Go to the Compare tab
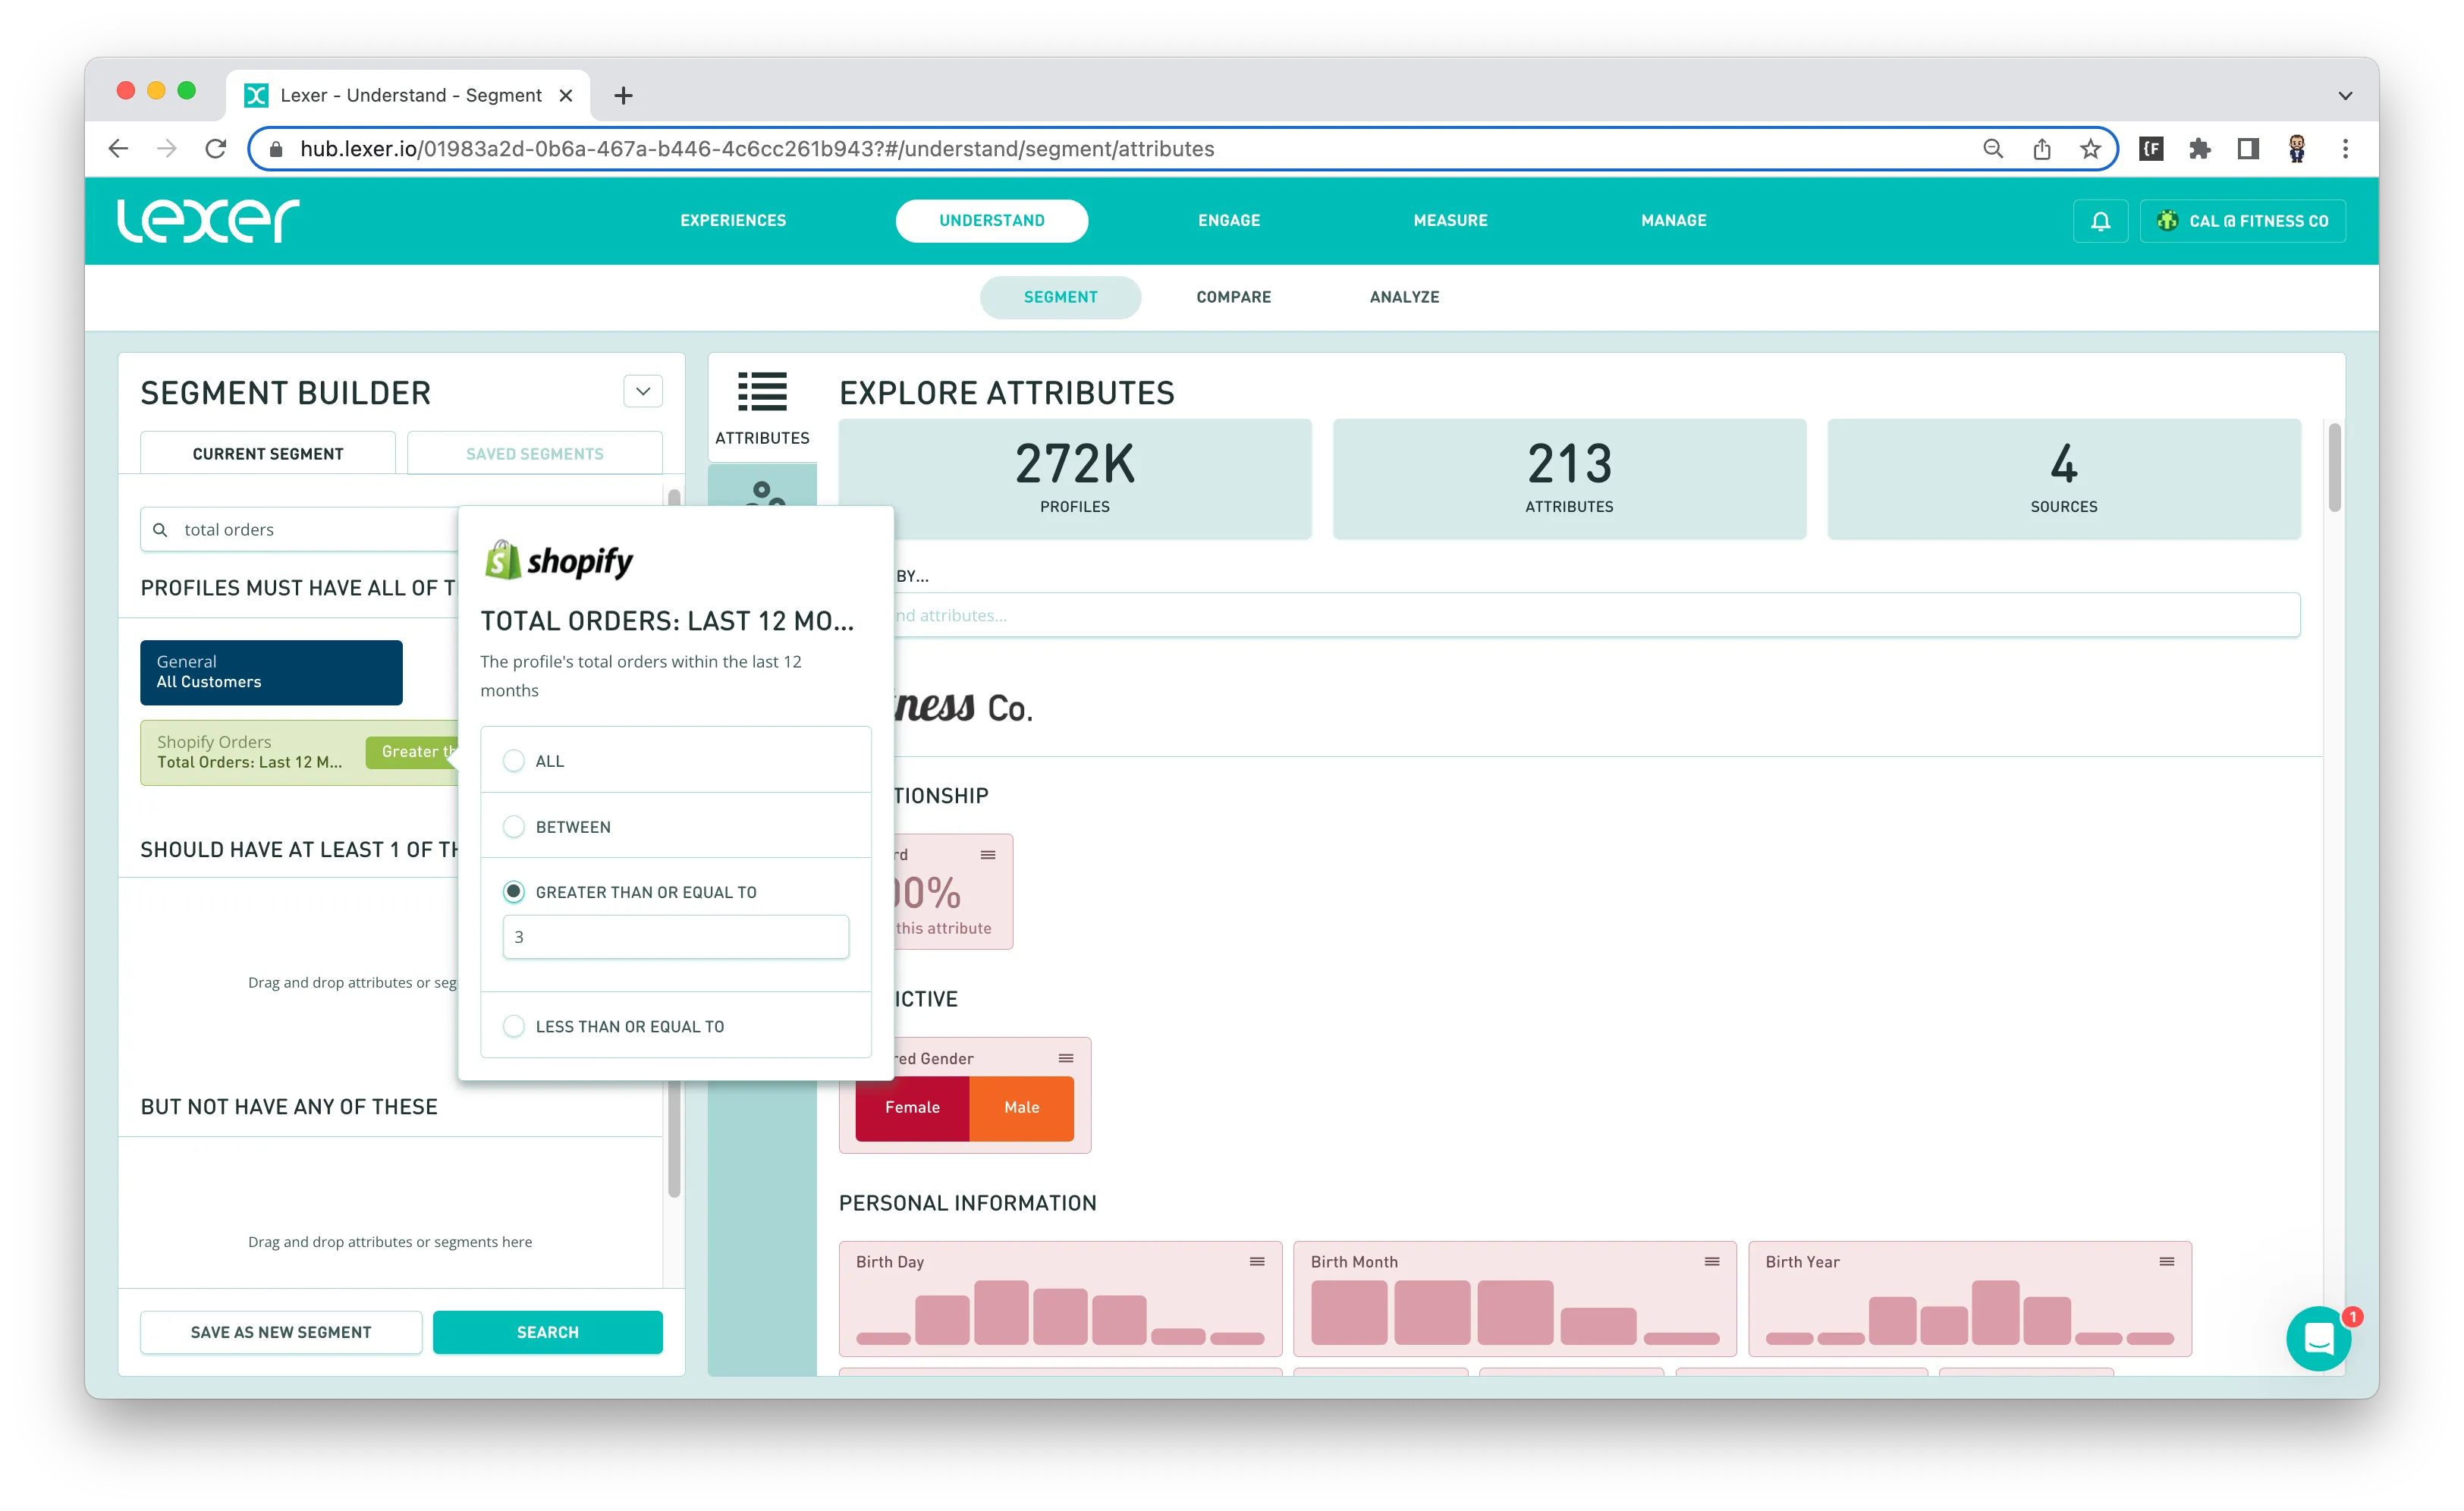Screen dimensions: 2464x1511 click(x=1233, y=297)
